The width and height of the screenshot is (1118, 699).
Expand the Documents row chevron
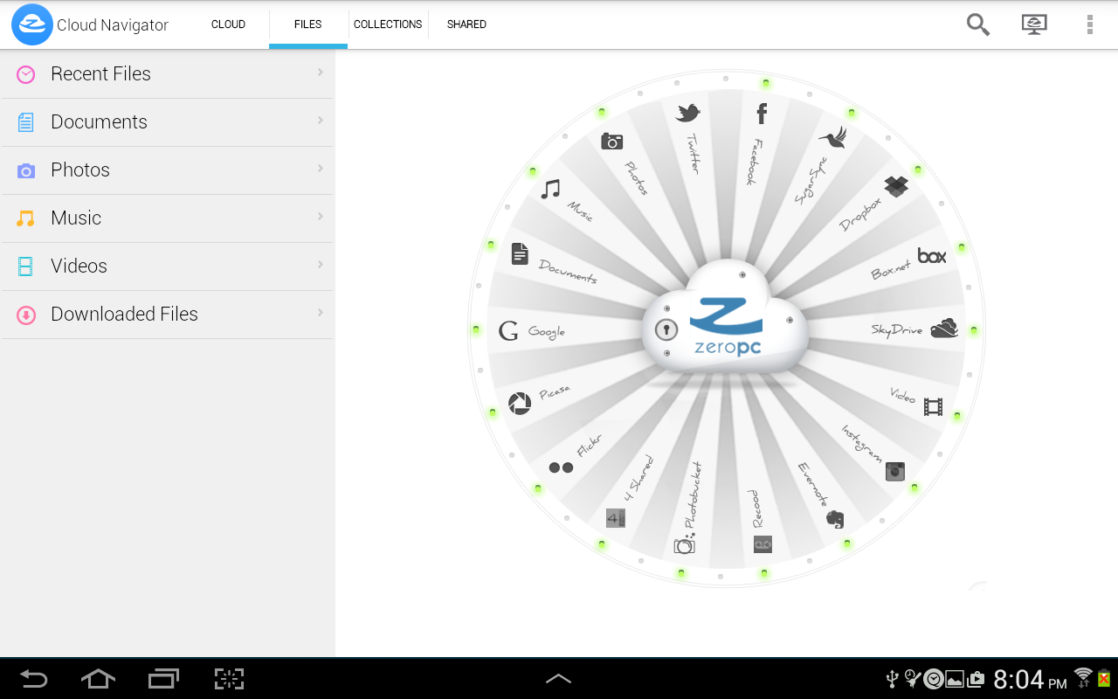(x=321, y=120)
